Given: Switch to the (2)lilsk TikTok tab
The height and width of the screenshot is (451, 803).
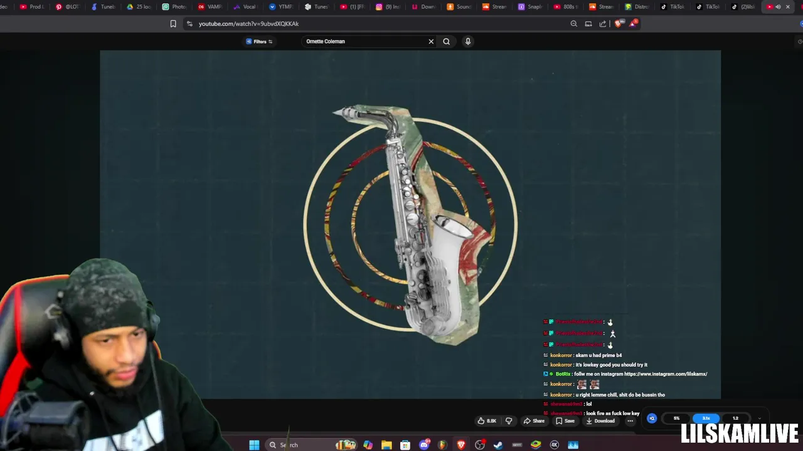Looking at the screenshot, I should click(x=743, y=7).
